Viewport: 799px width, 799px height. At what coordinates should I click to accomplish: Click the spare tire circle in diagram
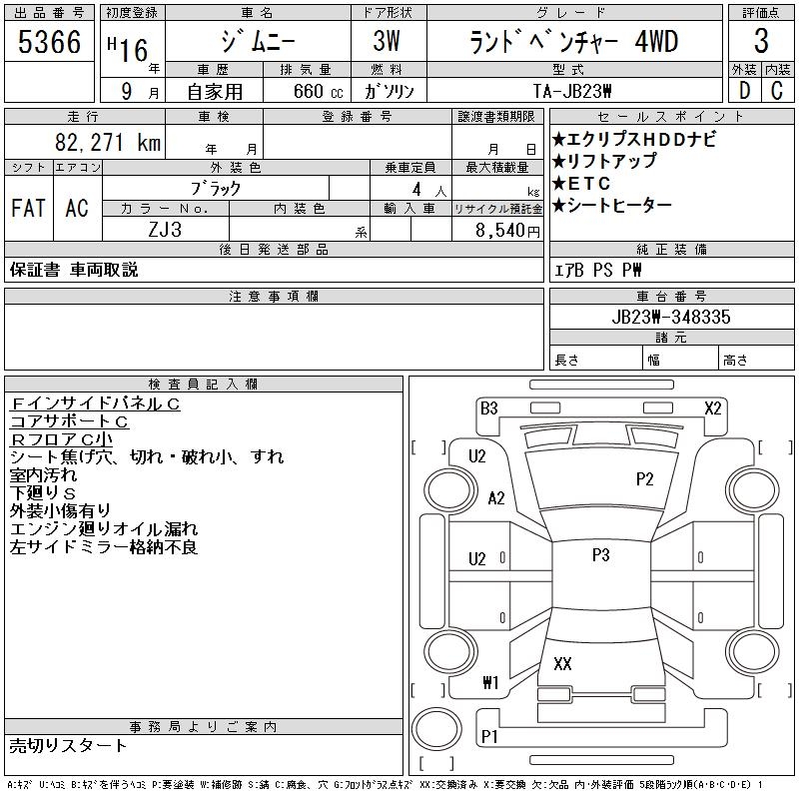[436, 729]
